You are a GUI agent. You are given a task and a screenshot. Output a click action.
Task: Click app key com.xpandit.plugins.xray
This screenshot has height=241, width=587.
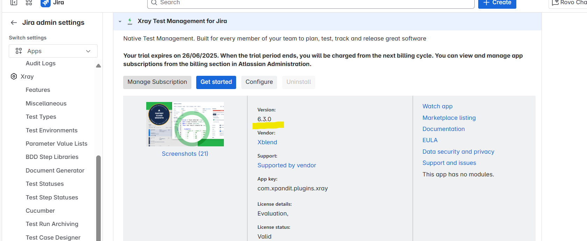[x=293, y=188]
